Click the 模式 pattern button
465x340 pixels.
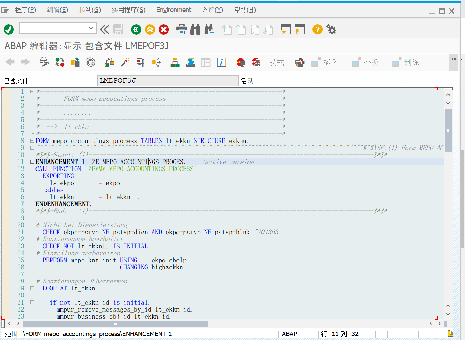(276, 63)
